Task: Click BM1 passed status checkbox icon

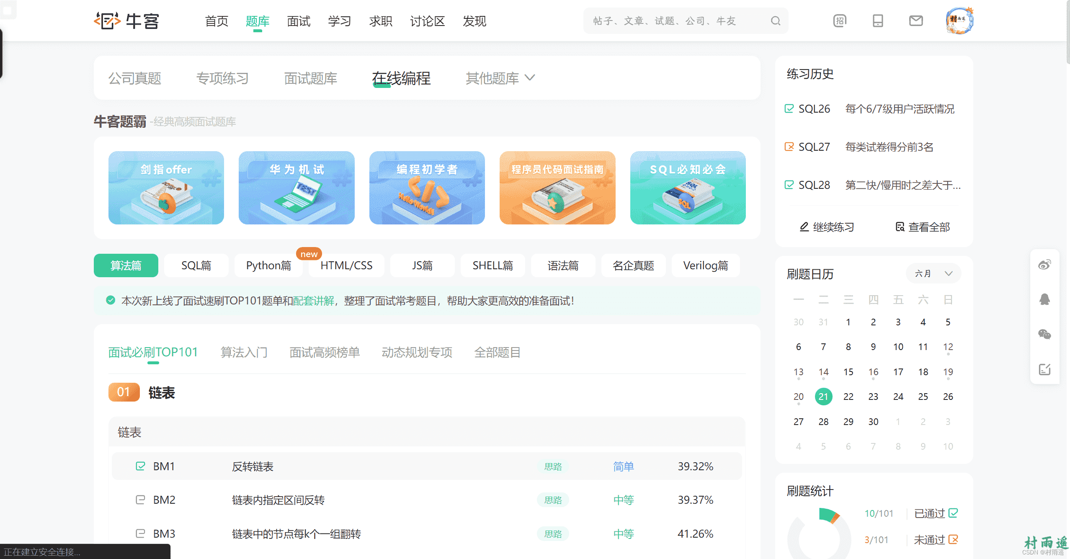Action: [140, 466]
